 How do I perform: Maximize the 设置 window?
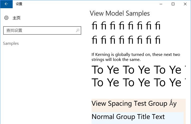[x=173, y=4]
